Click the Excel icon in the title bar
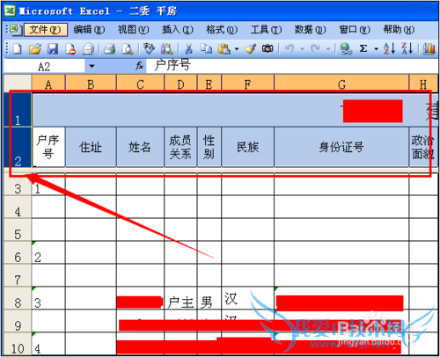This screenshot has width=440, height=357. pos(11,11)
